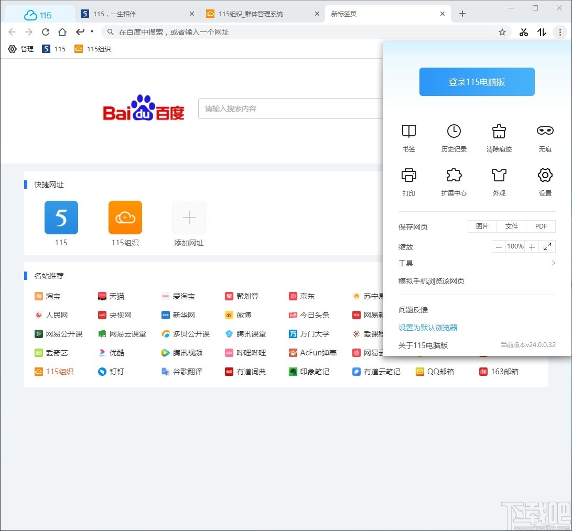Save page as 图片

[482, 226]
